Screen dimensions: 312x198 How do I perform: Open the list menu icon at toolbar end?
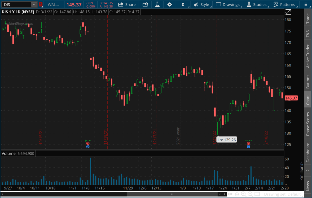[x=305, y=4]
